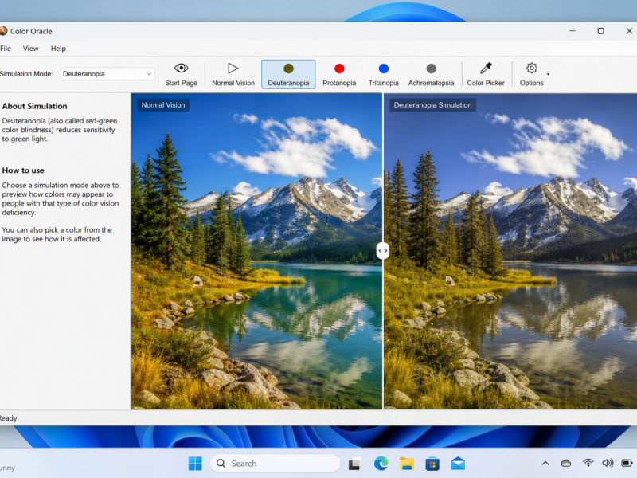637x478 pixels.
Task: Maximize the Color Oracle window
Action: 600,31
